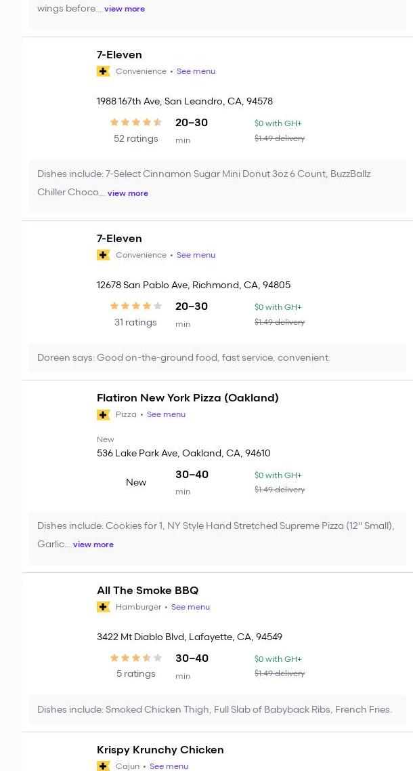Open See menu for Richmond 7-Eleven
This screenshot has height=771, width=413.
pos(196,255)
